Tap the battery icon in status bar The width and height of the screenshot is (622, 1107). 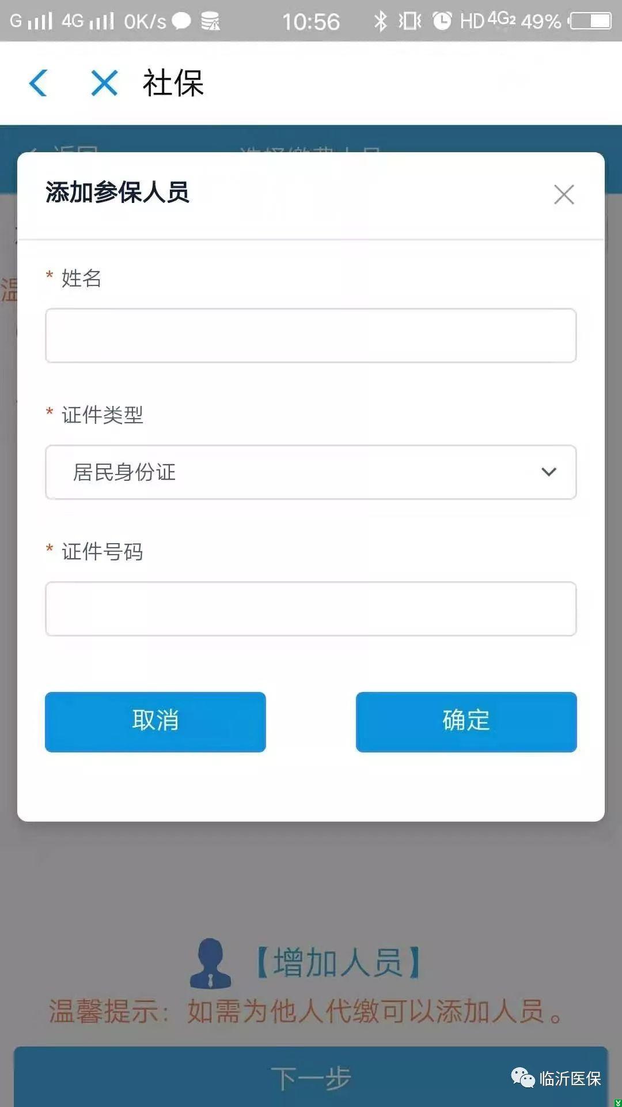[x=590, y=21]
